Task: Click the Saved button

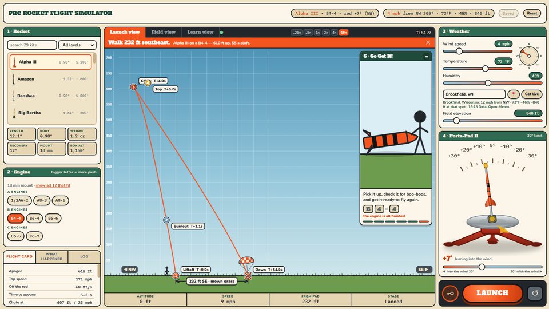Action: coord(508,13)
